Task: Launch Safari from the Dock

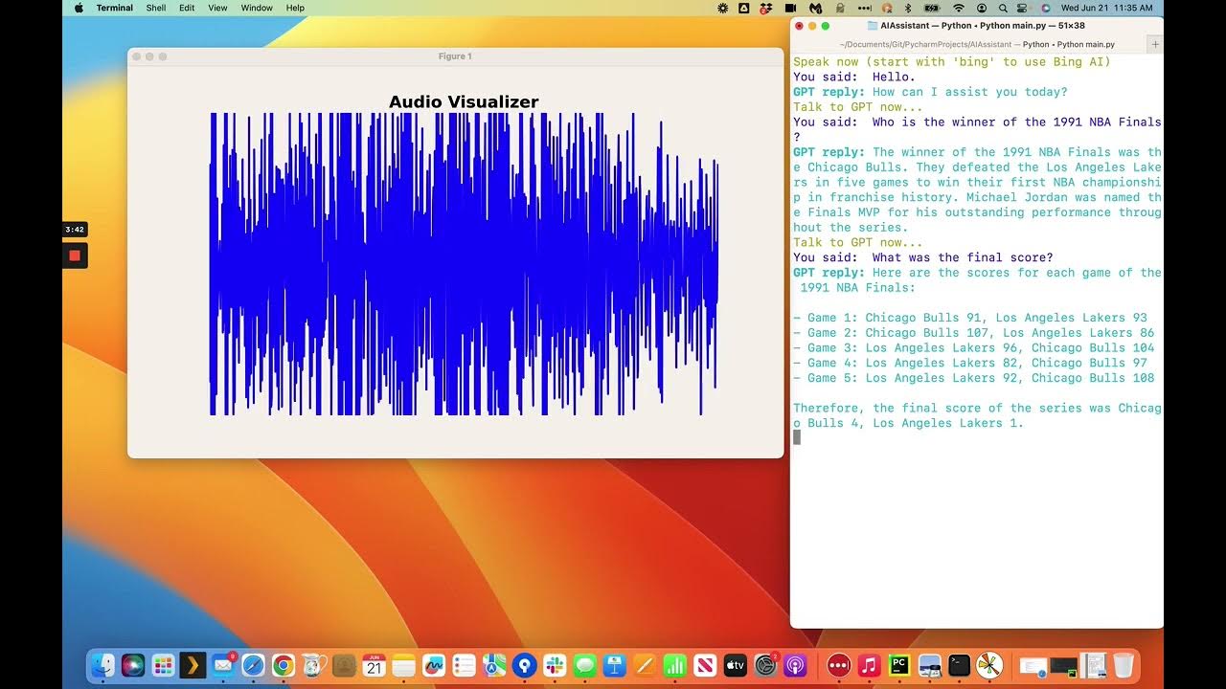Action: point(253,665)
